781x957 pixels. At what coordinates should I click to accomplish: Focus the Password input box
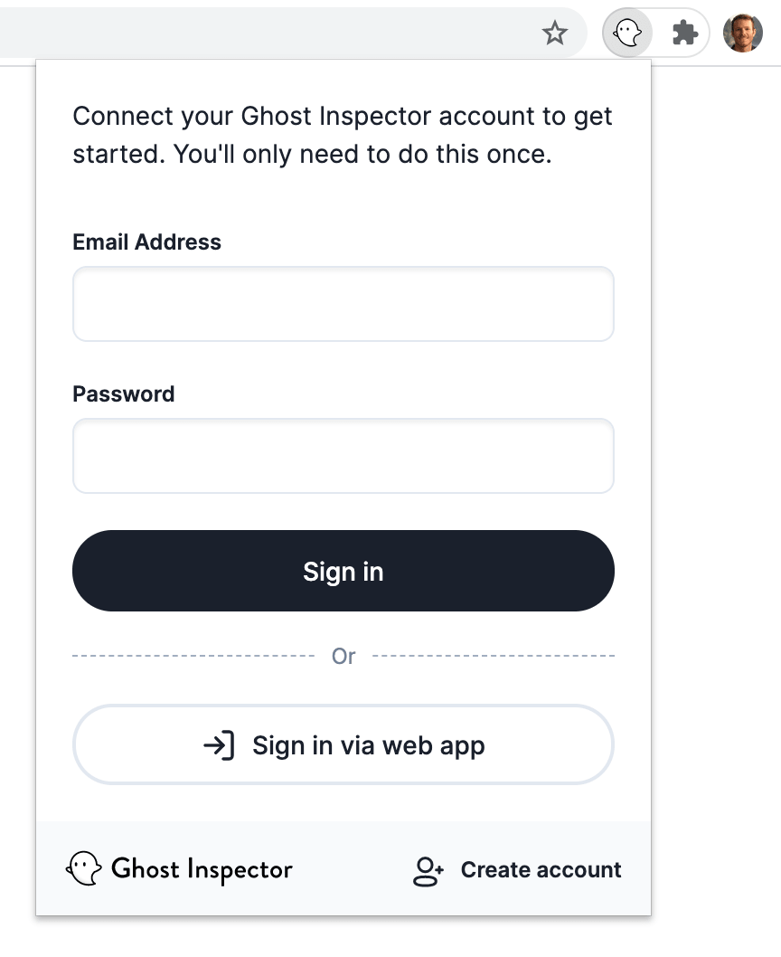tap(343, 456)
